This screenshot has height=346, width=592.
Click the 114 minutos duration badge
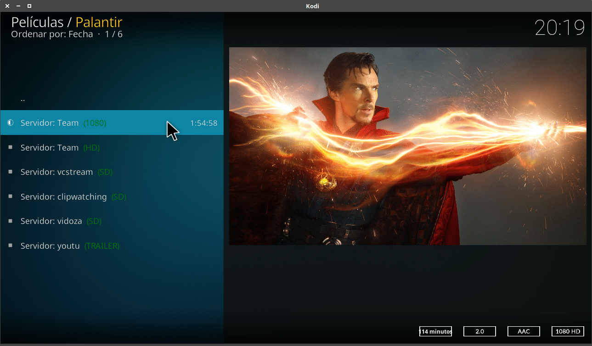pos(435,331)
